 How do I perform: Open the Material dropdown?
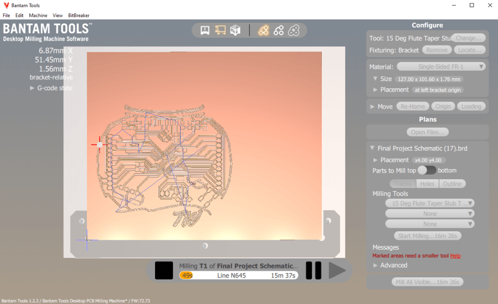(x=441, y=67)
